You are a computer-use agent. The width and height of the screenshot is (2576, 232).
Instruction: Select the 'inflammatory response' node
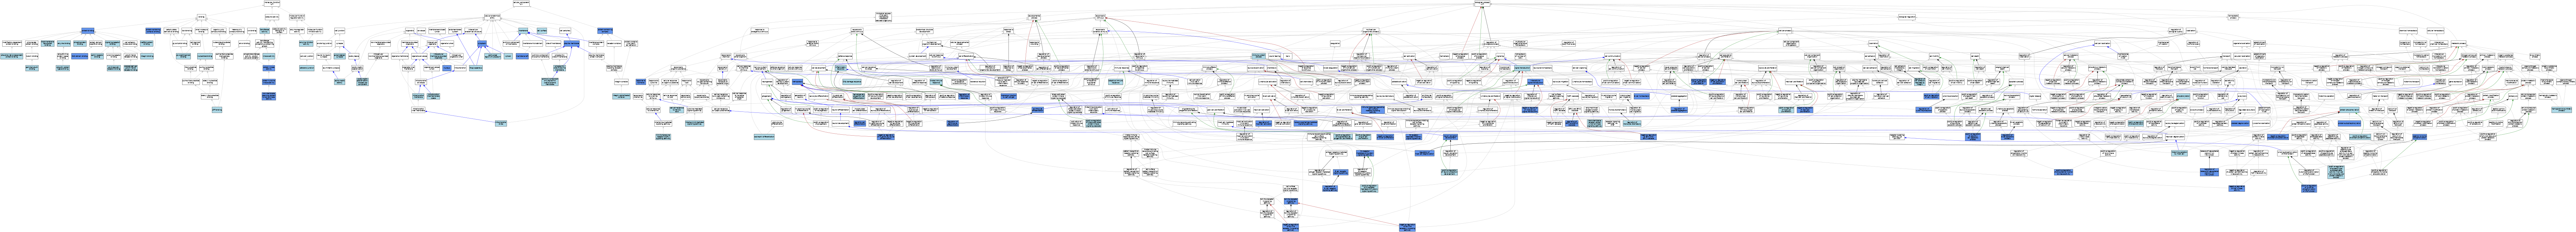(841, 68)
